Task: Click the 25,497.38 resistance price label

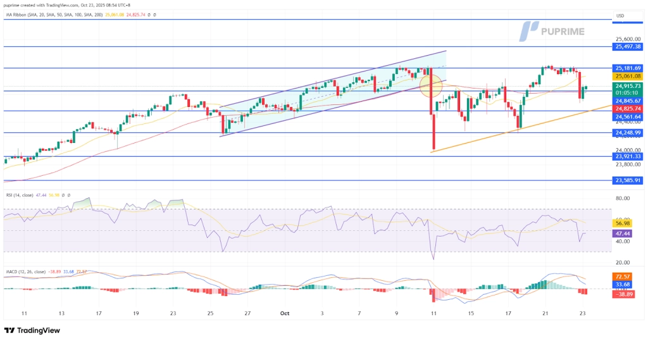Action: tap(627, 47)
